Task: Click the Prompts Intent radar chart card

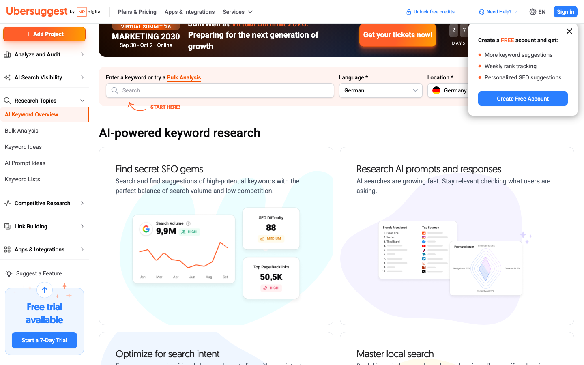Action: pos(486,268)
